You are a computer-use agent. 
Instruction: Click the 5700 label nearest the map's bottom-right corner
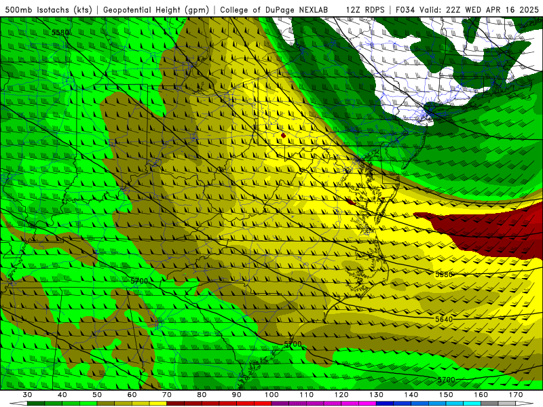coord(446,380)
